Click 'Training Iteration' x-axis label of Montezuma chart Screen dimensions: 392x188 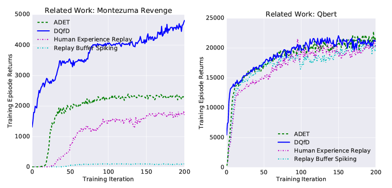point(108,179)
